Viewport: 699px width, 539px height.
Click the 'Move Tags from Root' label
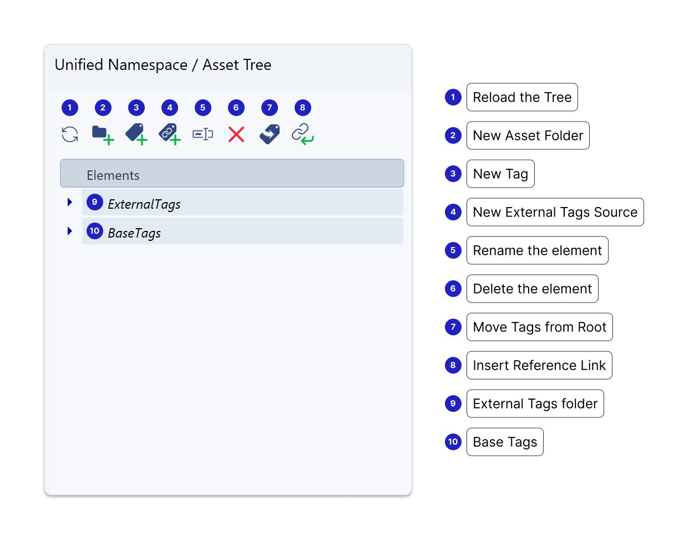[x=539, y=328]
